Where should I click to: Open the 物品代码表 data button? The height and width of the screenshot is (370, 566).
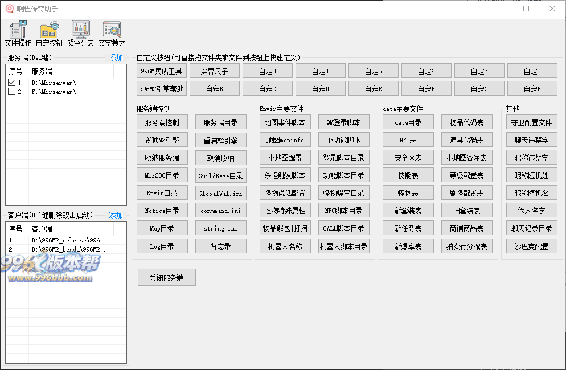click(x=466, y=122)
